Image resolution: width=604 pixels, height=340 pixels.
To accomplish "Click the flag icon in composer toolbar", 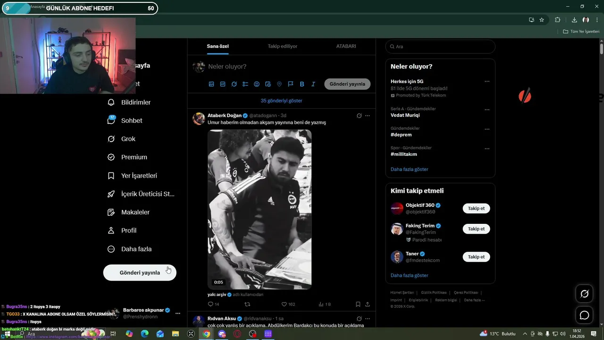I will 291,84.
